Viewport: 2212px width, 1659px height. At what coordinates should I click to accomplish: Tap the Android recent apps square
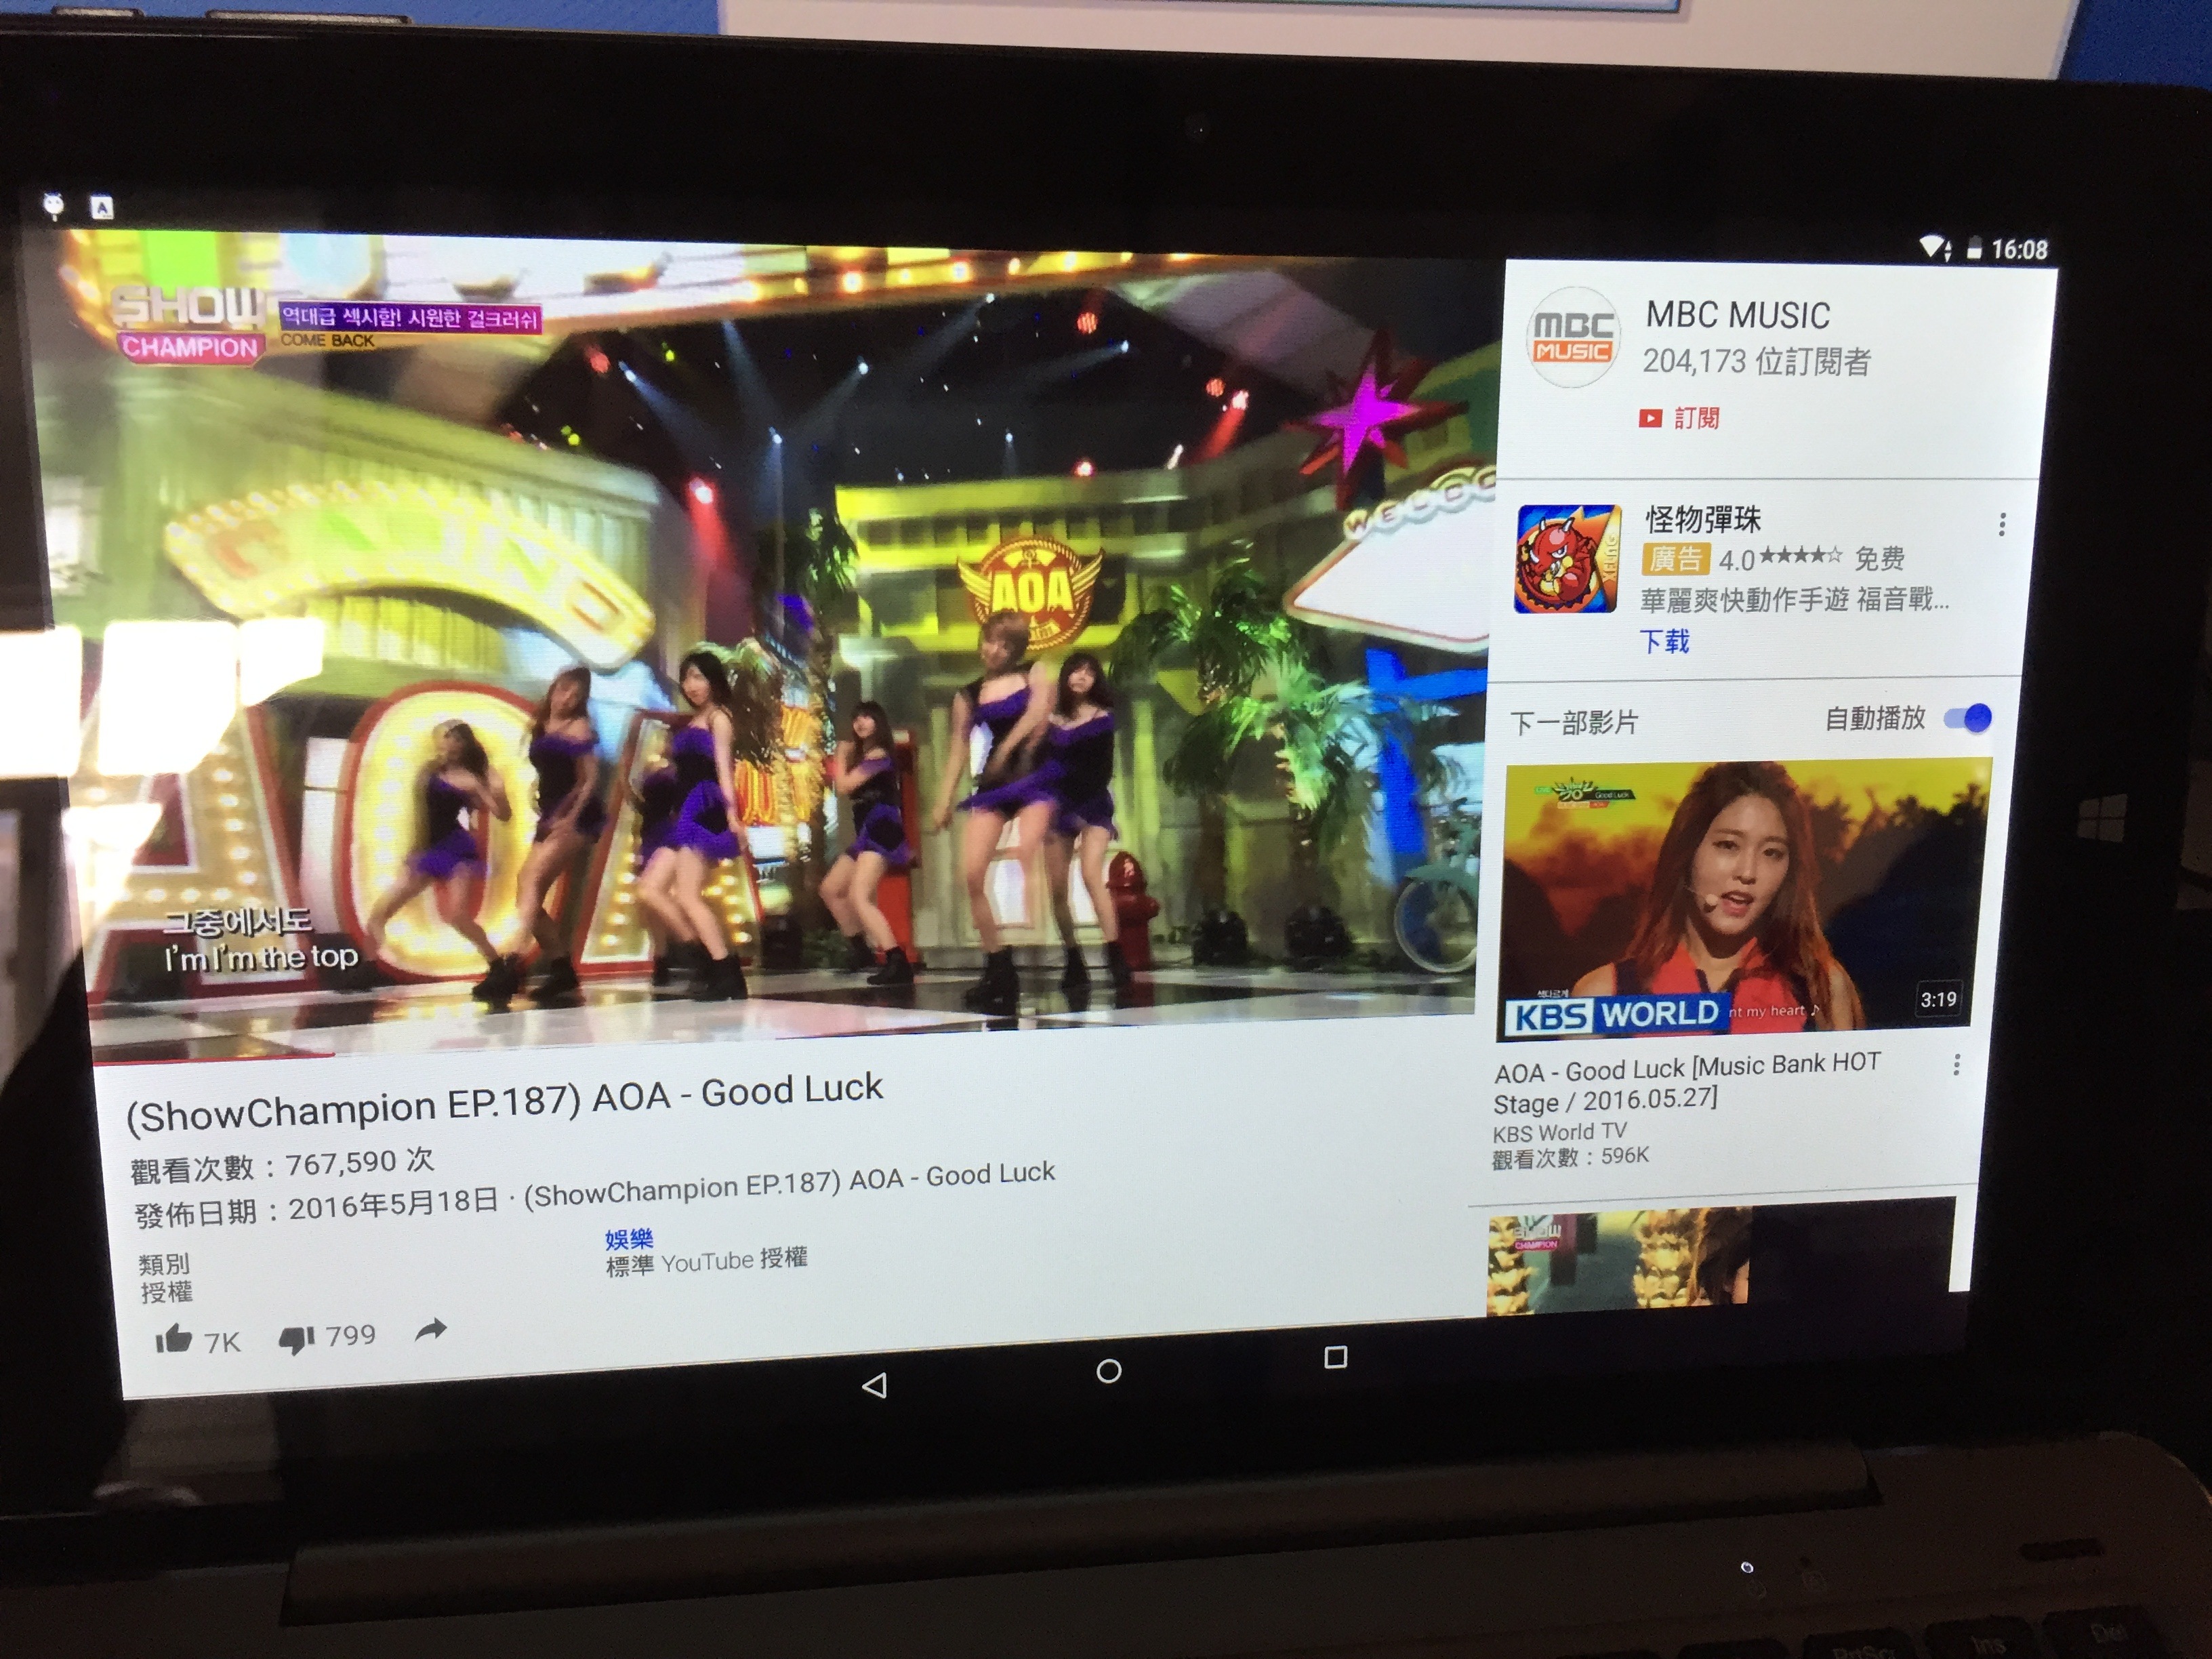[x=1335, y=1357]
